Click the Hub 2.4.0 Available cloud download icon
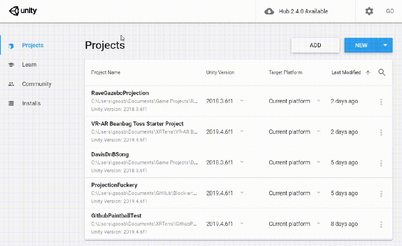This screenshot has width=402, height=246. (269, 11)
